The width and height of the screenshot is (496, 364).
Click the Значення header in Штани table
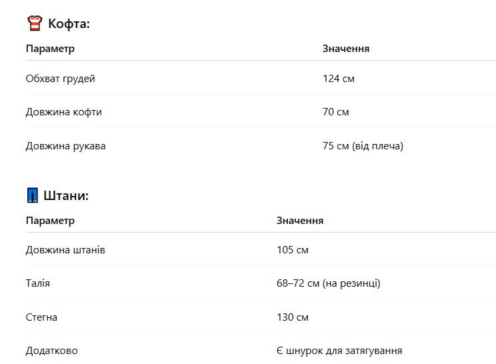click(300, 221)
